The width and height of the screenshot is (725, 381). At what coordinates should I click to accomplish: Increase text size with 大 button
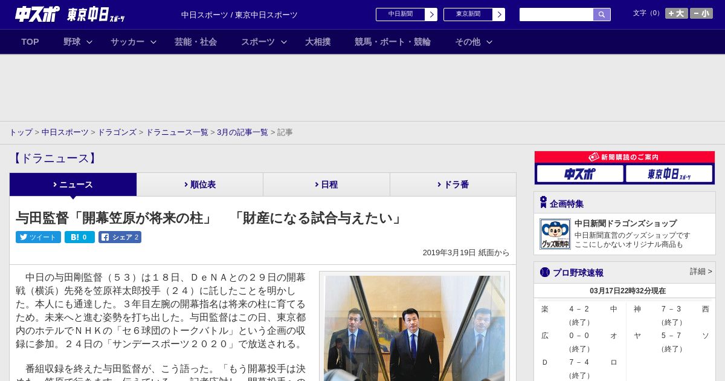click(x=677, y=13)
